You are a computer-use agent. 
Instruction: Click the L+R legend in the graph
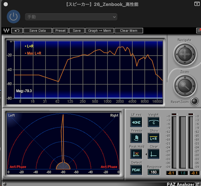pyautogui.click(x=29, y=46)
